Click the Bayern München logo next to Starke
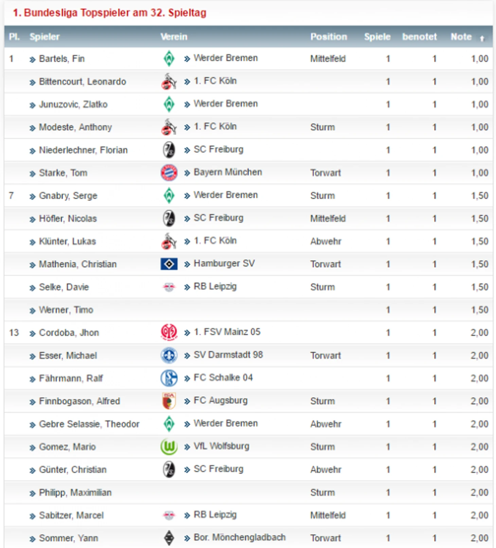Viewport: 496px width, 548px height. tap(169, 172)
